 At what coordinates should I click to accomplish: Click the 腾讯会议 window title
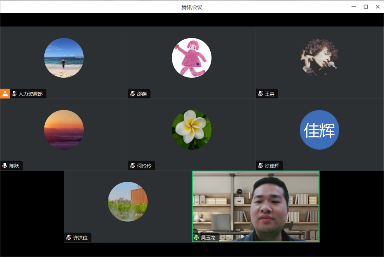click(192, 7)
